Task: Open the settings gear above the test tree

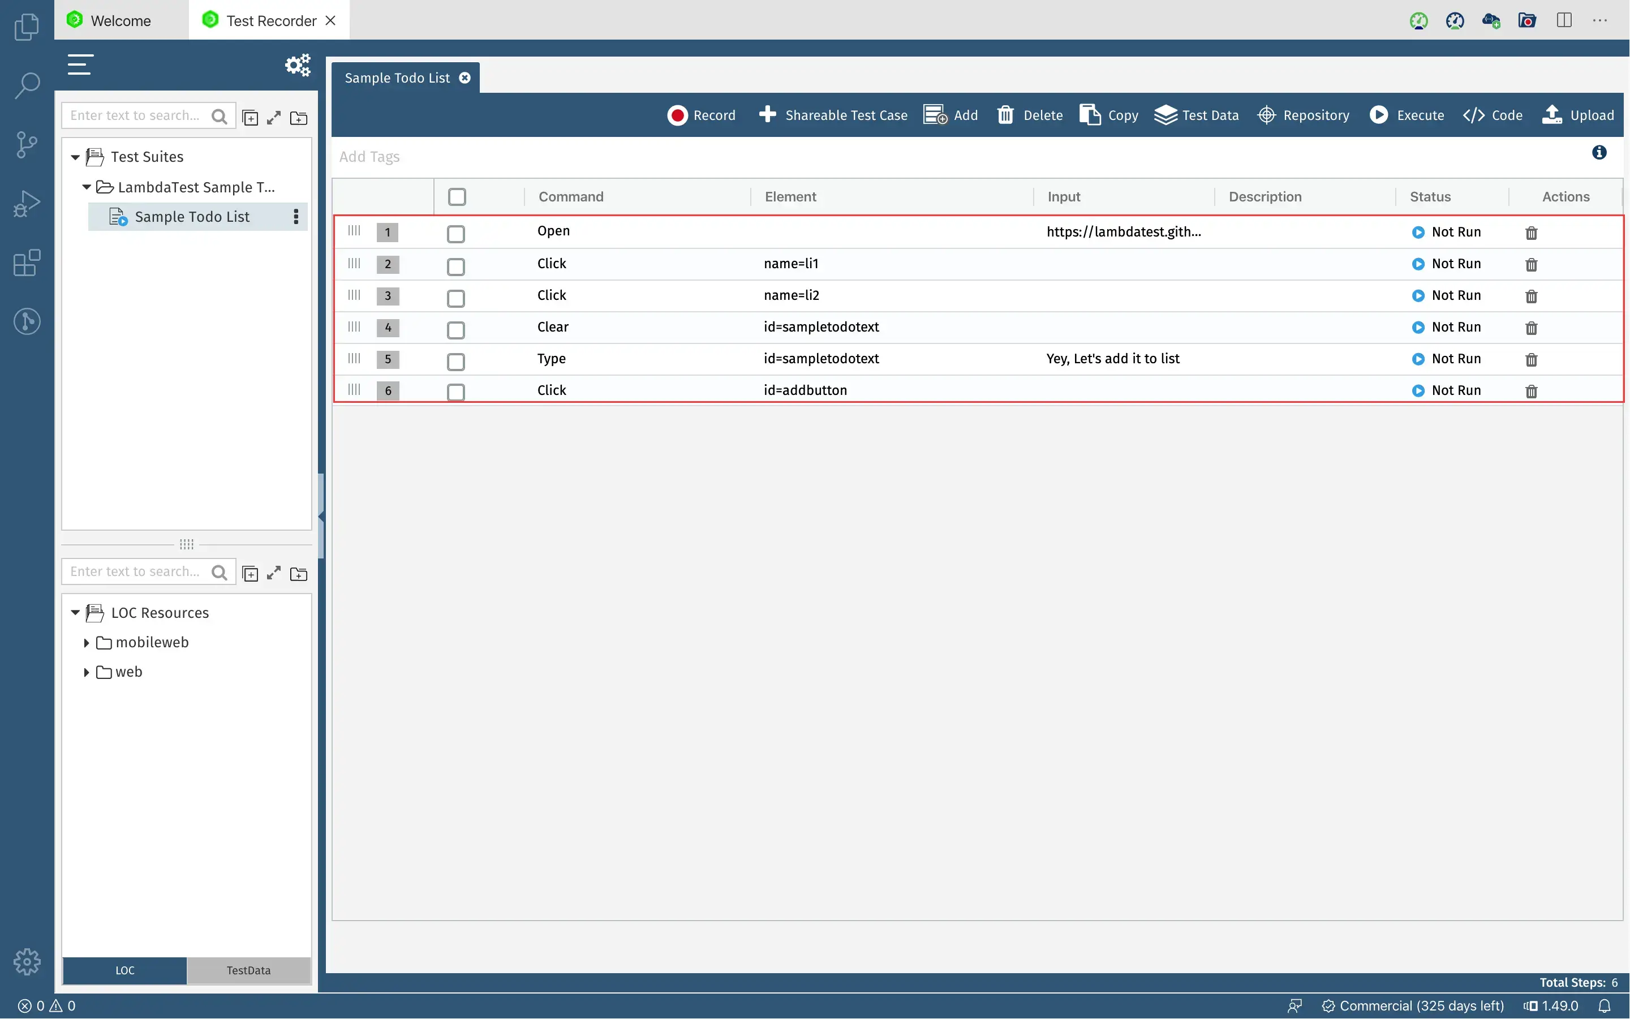Action: pyautogui.click(x=296, y=65)
